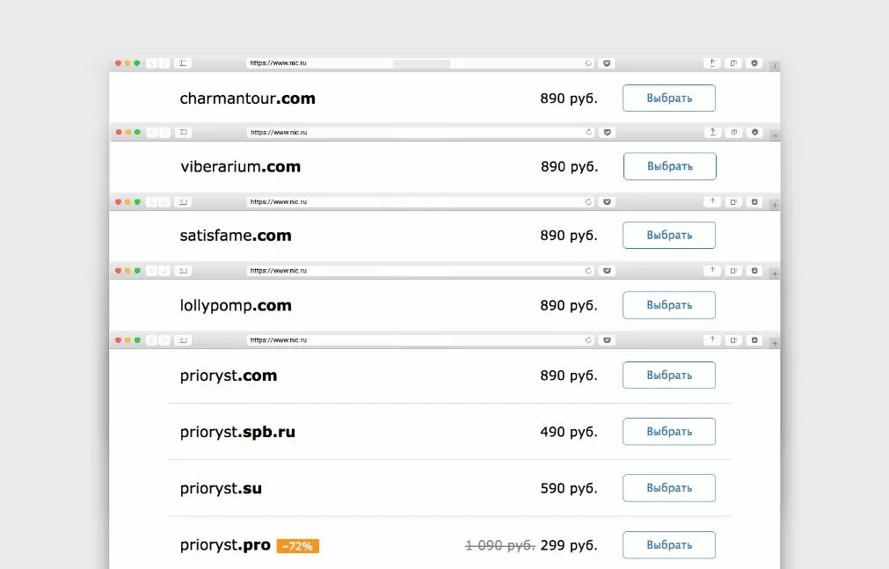Viewport: 889px width, 569px height.
Task: Reload the page in the charmantour.com window
Action: [x=588, y=63]
